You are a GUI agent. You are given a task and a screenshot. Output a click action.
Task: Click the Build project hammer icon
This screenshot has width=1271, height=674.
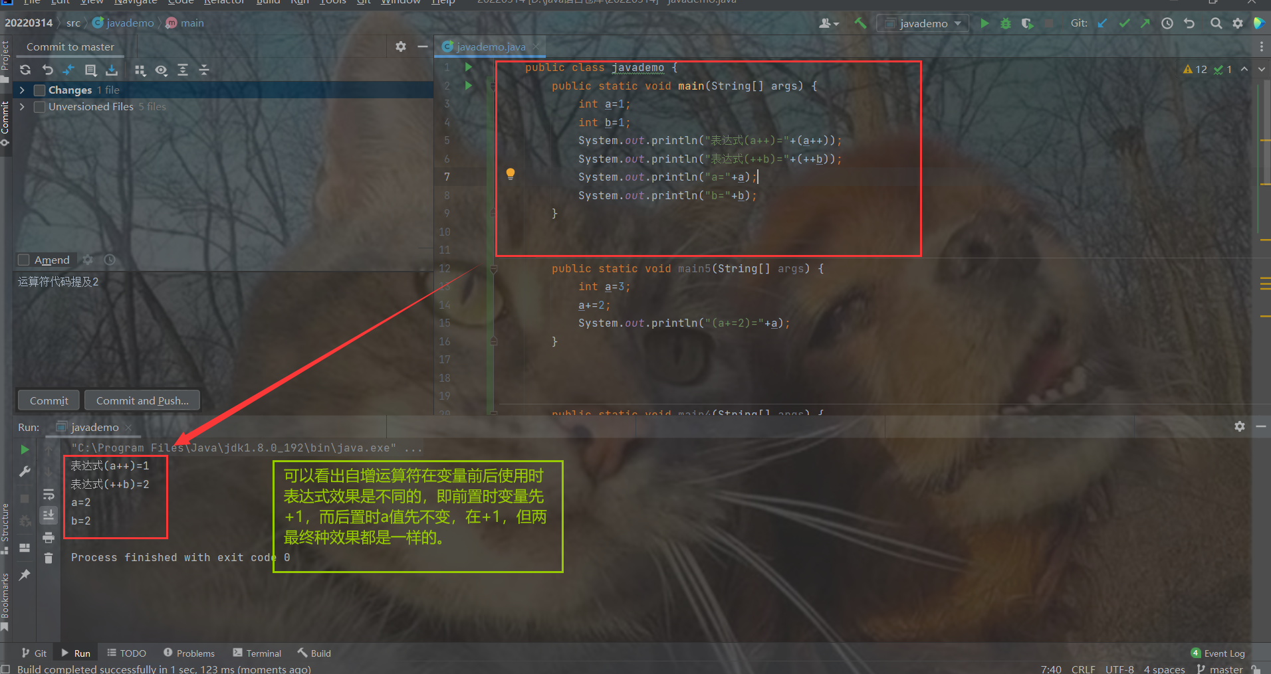(861, 23)
